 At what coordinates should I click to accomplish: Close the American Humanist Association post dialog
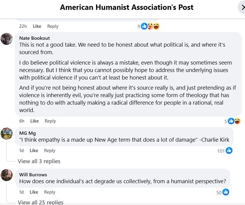click(x=242, y=7)
